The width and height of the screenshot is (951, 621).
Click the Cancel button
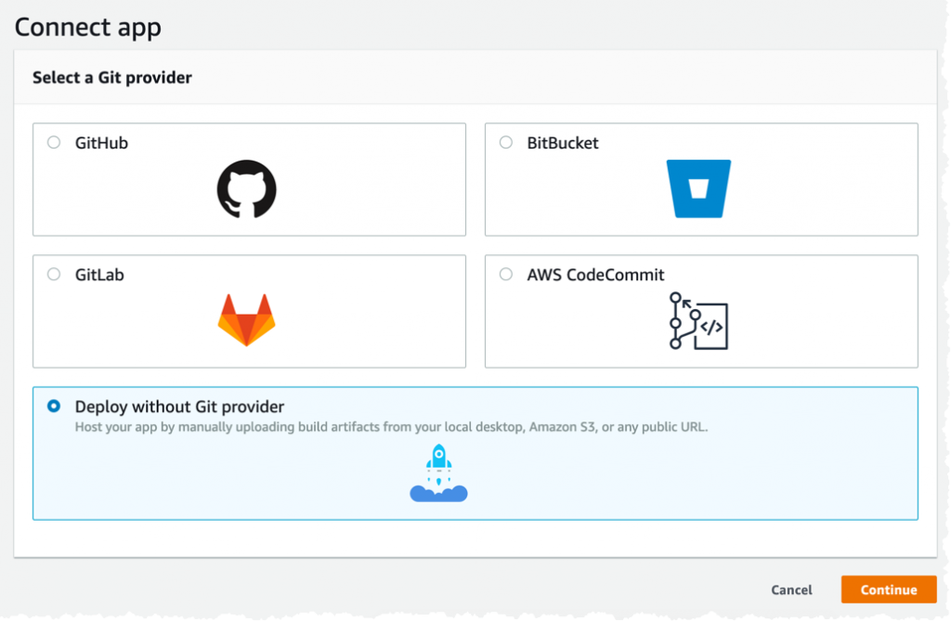(x=791, y=589)
